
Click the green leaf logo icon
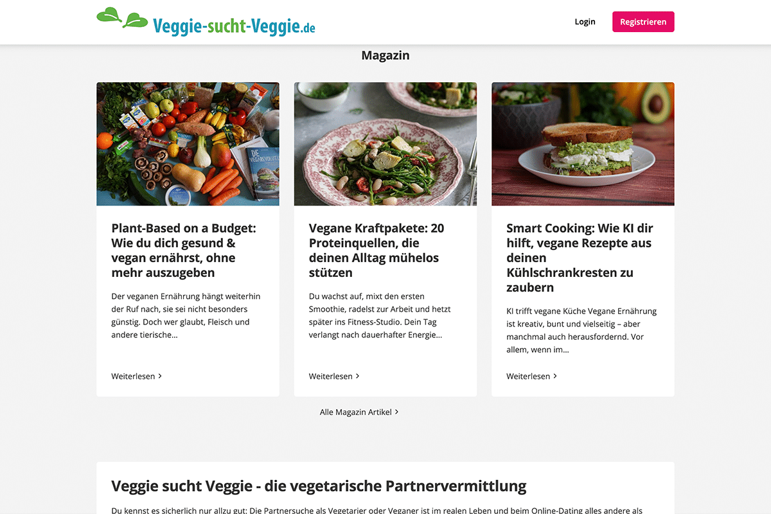point(122,18)
